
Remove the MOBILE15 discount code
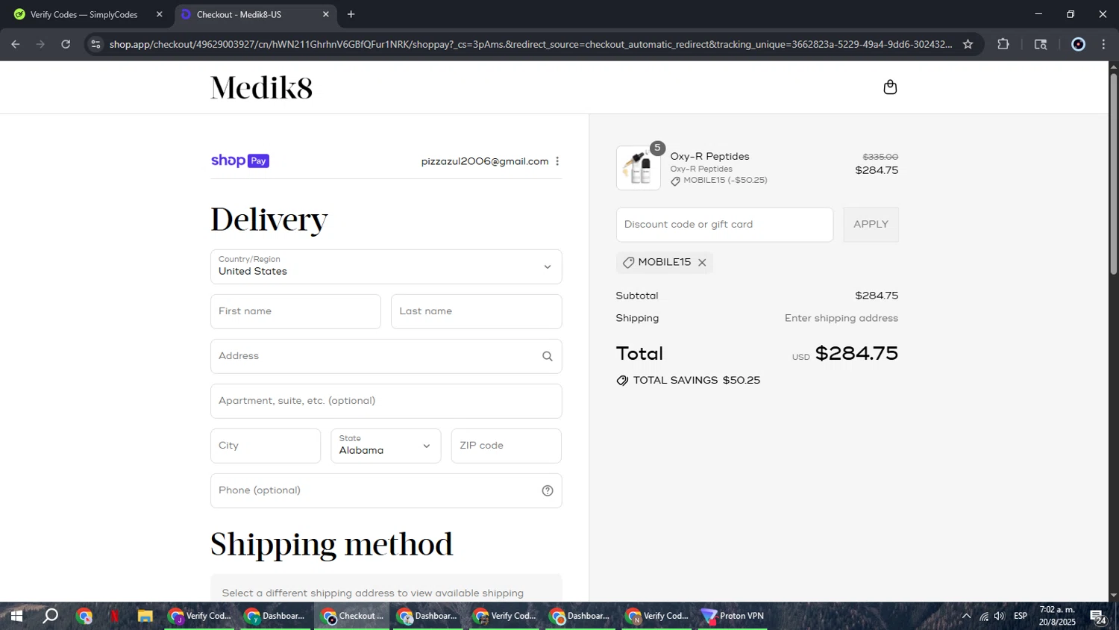coord(702,263)
